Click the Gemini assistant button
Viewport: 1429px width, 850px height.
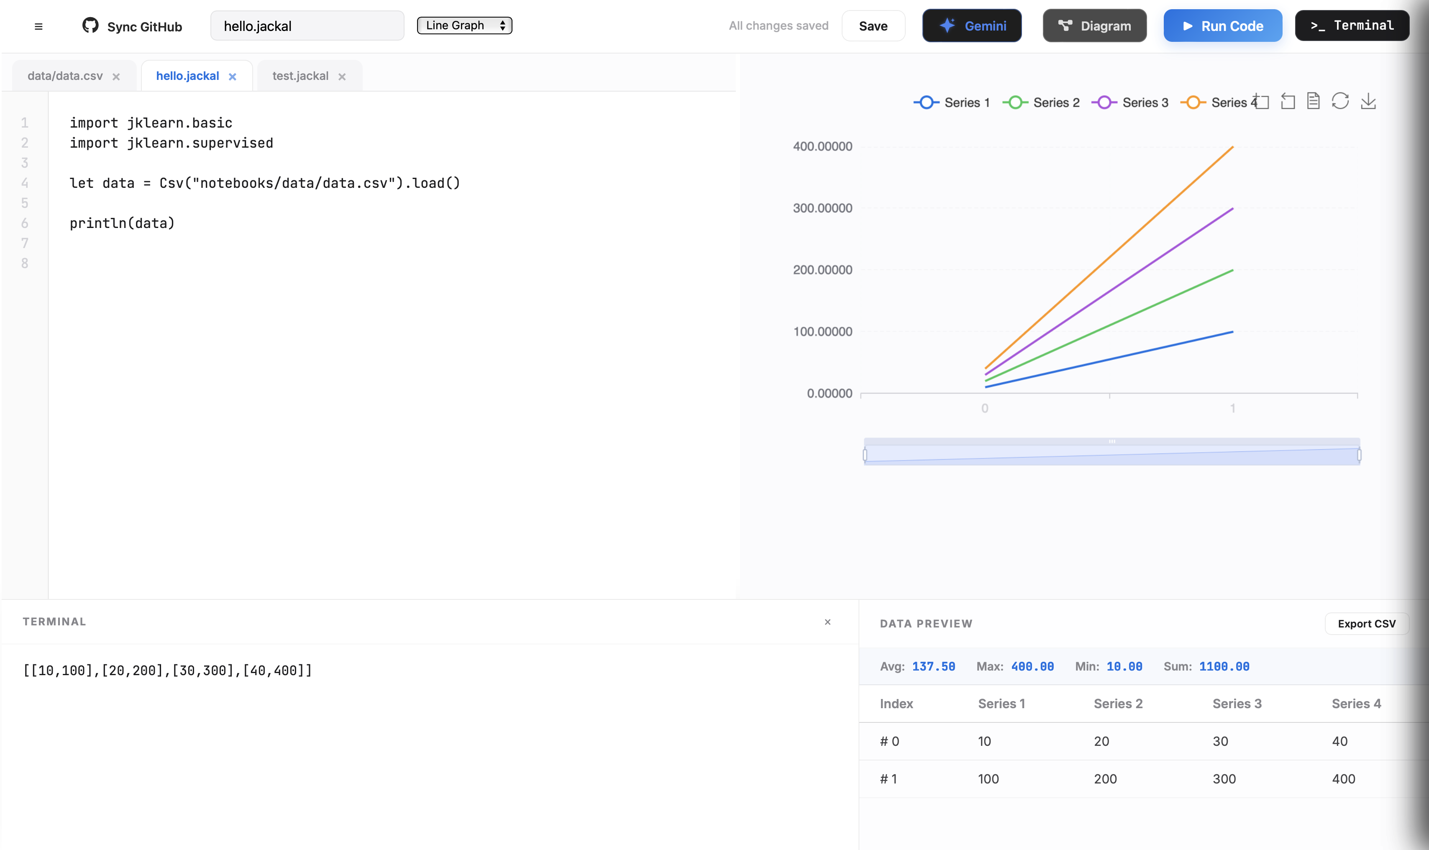pos(971,26)
